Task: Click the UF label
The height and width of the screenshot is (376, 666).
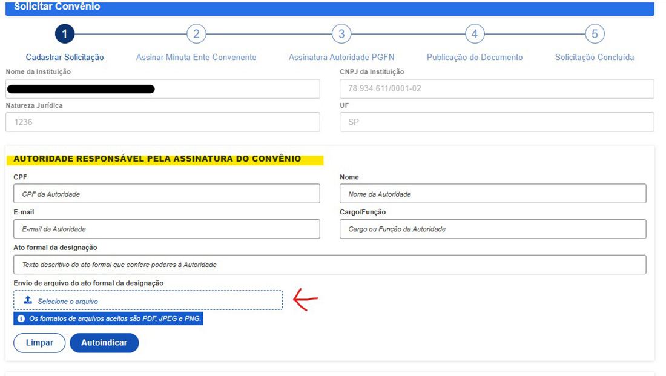Action: [344, 105]
